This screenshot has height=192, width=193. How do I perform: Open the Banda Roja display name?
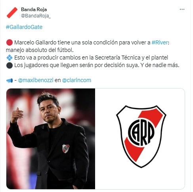pyautogui.click(x=34, y=10)
